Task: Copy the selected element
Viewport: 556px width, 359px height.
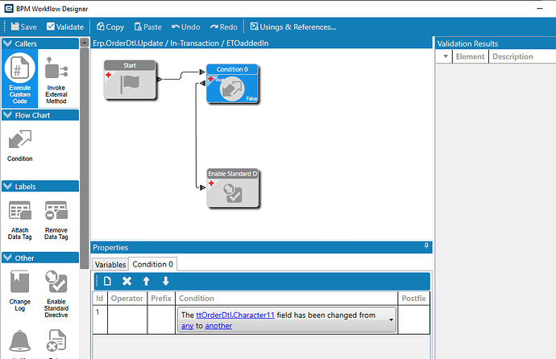Action: click(x=110, y=27)
